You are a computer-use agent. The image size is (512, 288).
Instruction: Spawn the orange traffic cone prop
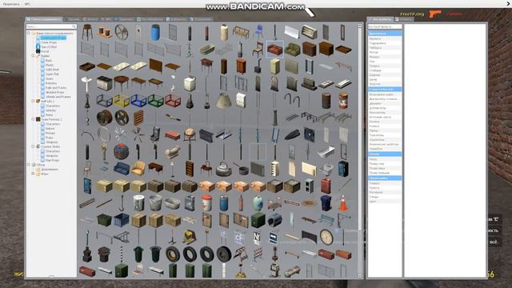(343, 202)
